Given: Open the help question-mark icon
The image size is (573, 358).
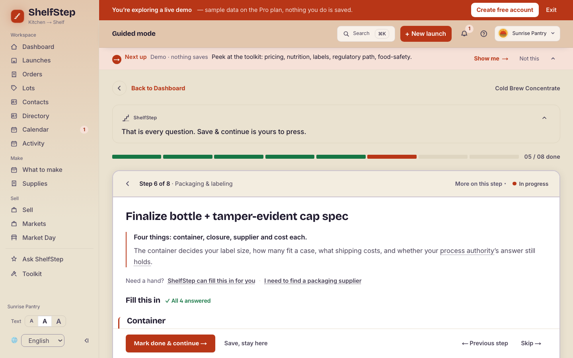Looking at the screenshot, I should pos(484,34).
